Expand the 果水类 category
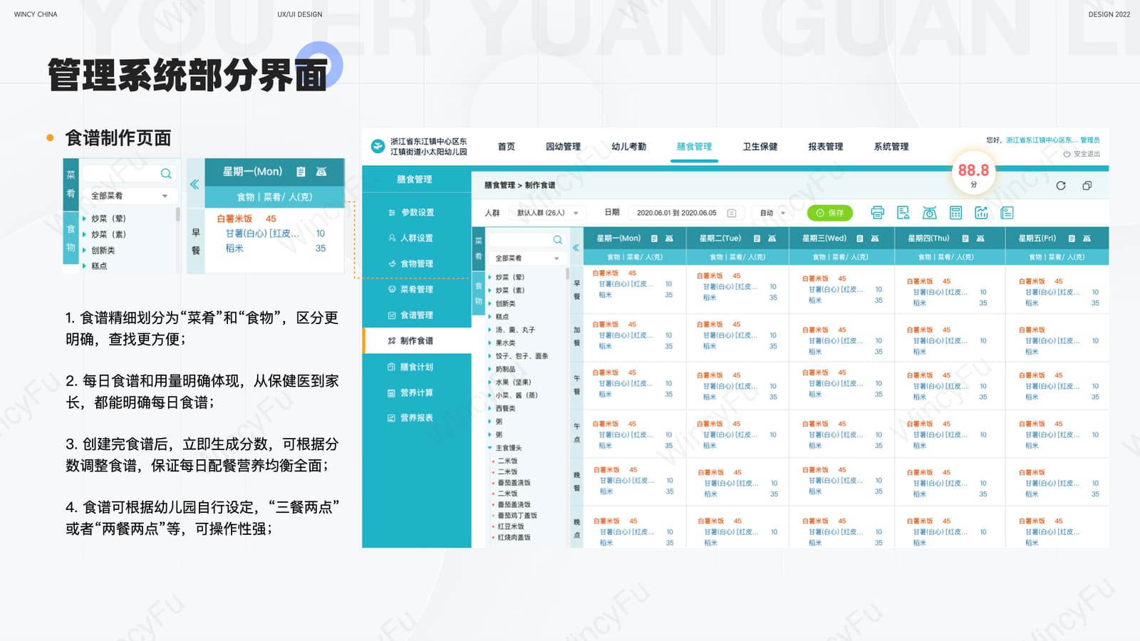Image resolution: width=1140 pixels, height=641 pixels. (489, 343)
